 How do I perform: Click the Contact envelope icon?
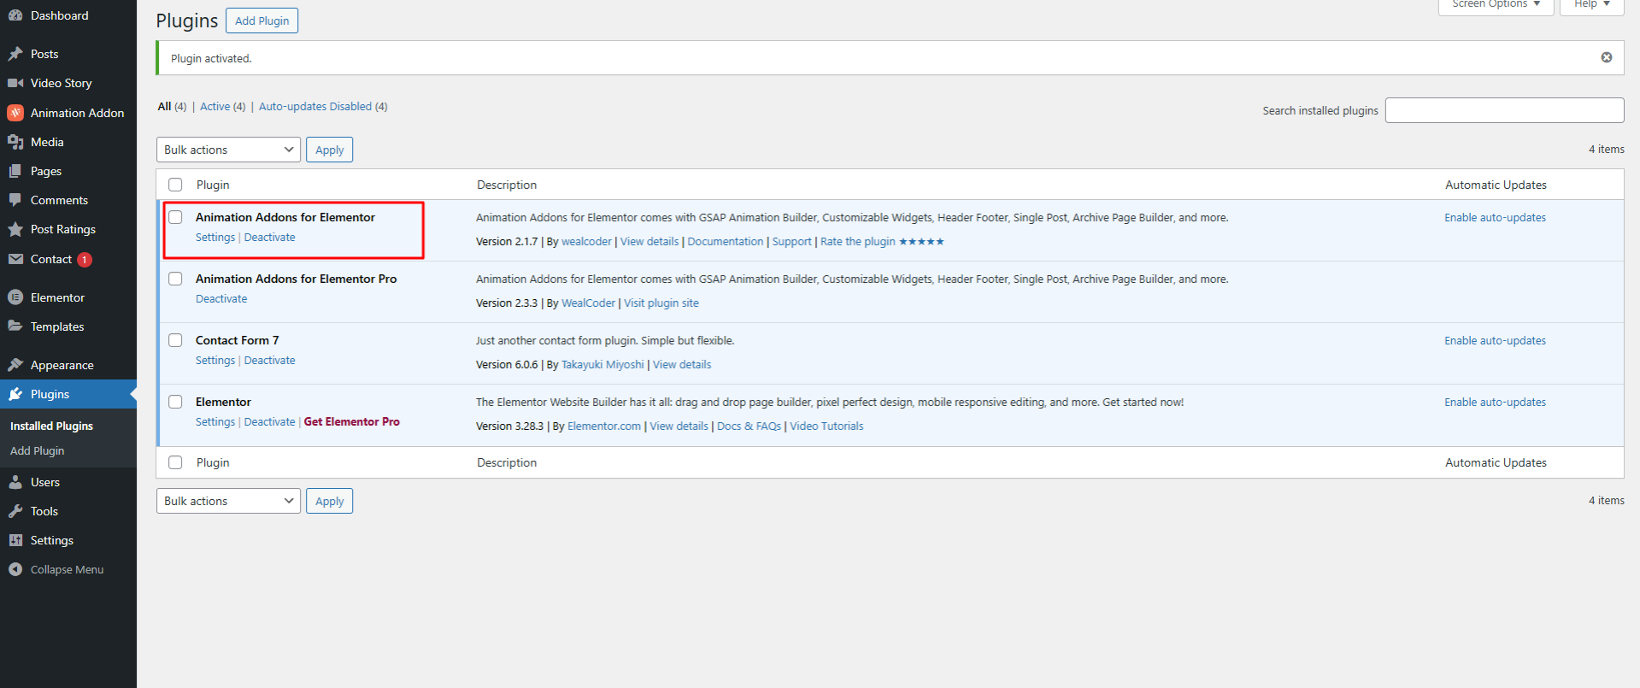(15, 259)
